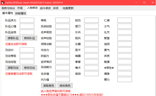The height and width of the screenshot is (96, 156).
Task: Click the red text 任意查看功法即可读取
Action: pyautogui.click(x=19, y=74)
